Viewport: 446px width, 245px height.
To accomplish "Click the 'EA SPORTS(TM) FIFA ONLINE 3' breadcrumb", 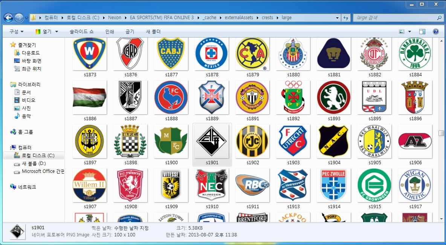I will pyautogui.click(x=162, y=18).
